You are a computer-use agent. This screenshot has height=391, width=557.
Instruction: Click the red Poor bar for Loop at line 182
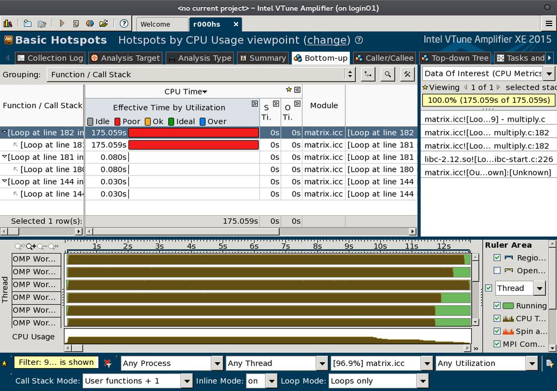pyautogui.click(x=194, y=133)
